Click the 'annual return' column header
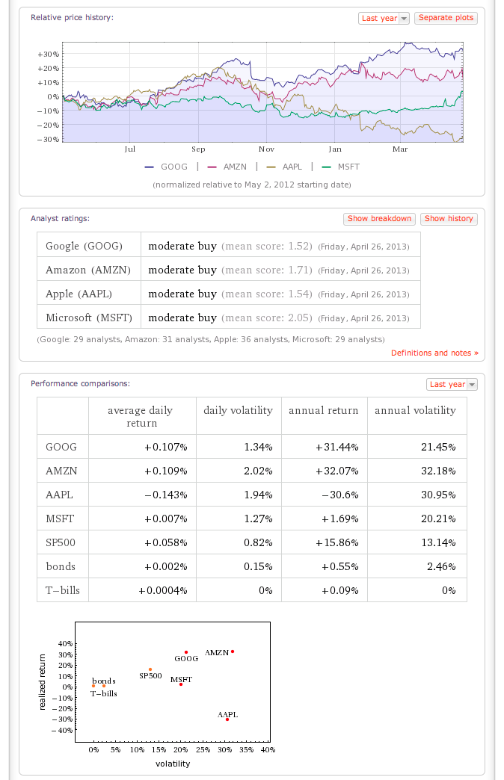Image resolution: width=504 pixels, height=780 pixels. click(x=324, y=410)
